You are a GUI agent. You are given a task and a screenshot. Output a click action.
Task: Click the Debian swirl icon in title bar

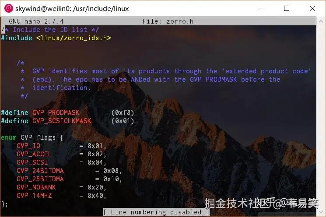8,8
